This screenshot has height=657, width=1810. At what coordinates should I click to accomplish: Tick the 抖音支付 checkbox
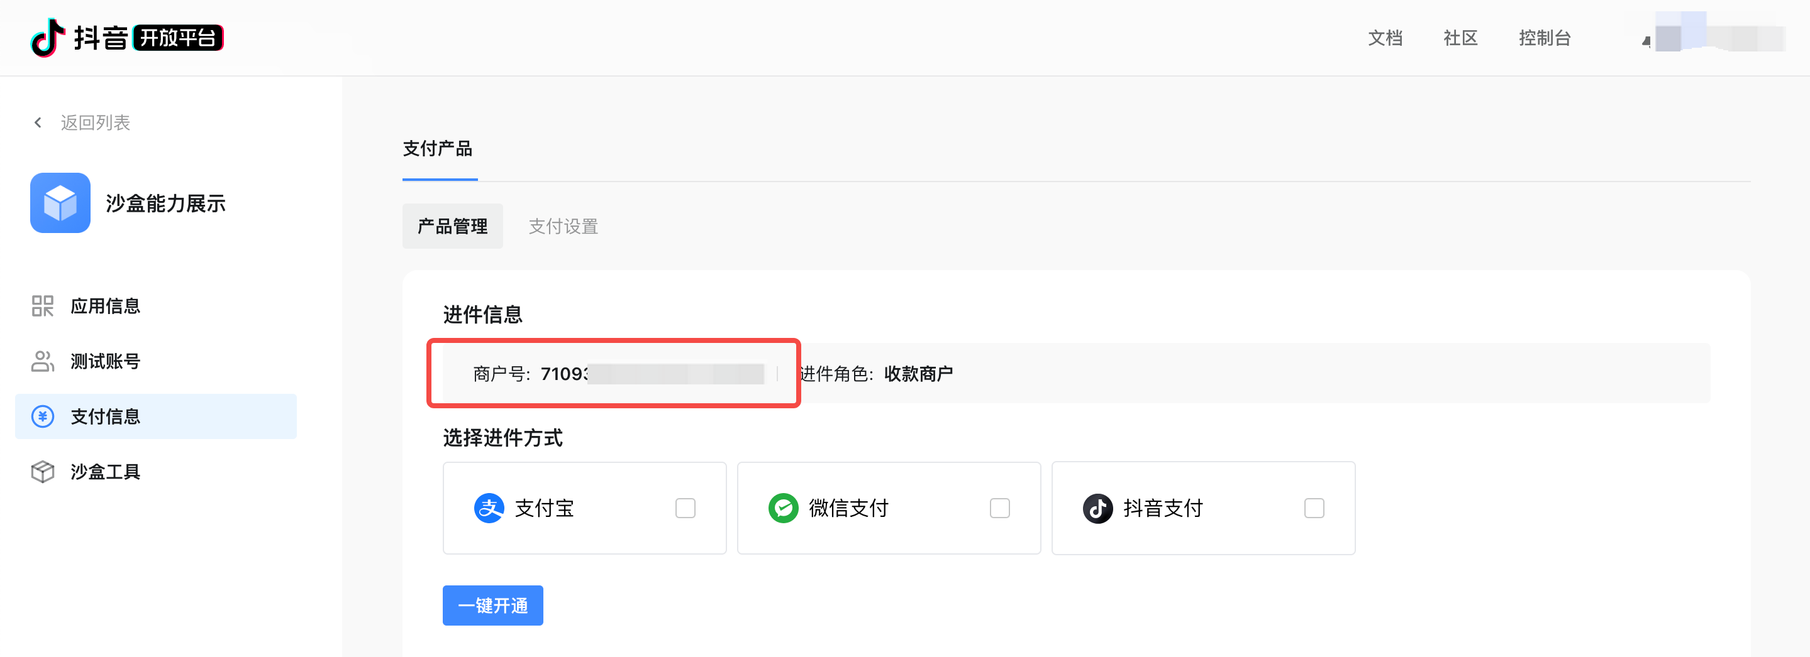pyautogui.click(x=1314, y=508)
